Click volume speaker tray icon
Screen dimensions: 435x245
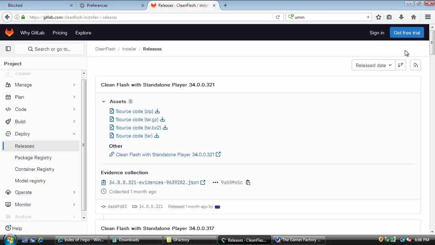click(409, 240)
